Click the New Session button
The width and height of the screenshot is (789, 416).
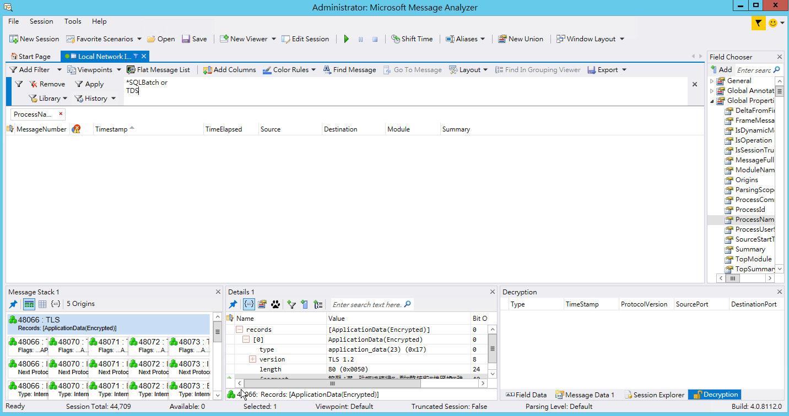[34, 39]
